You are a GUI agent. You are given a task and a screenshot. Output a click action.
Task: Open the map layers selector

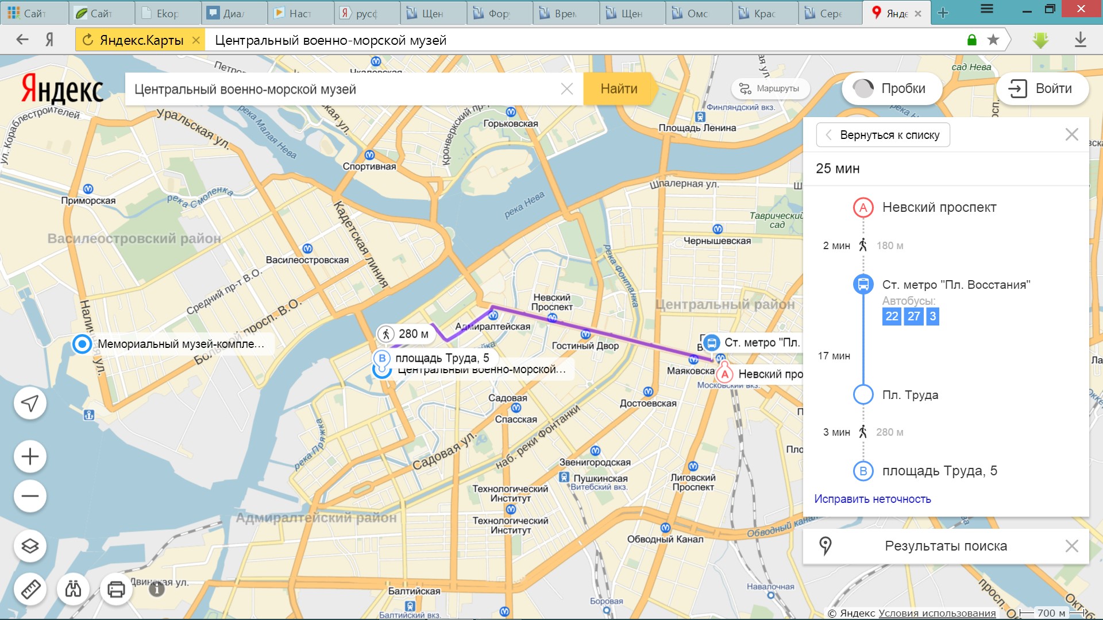coord(30,546)
